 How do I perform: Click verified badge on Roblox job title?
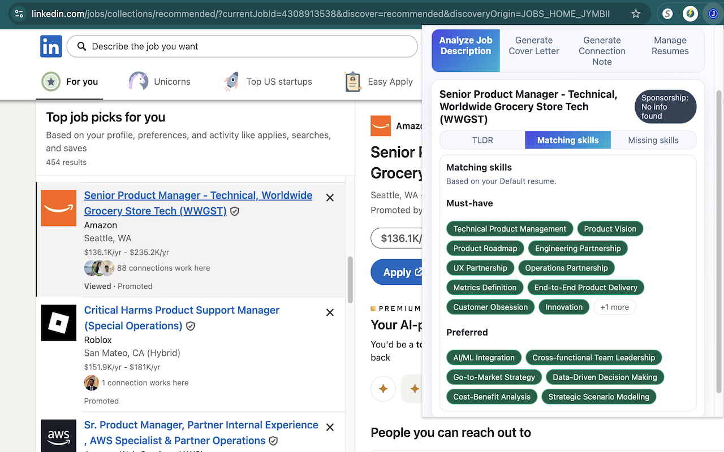(x=191, y=326)
